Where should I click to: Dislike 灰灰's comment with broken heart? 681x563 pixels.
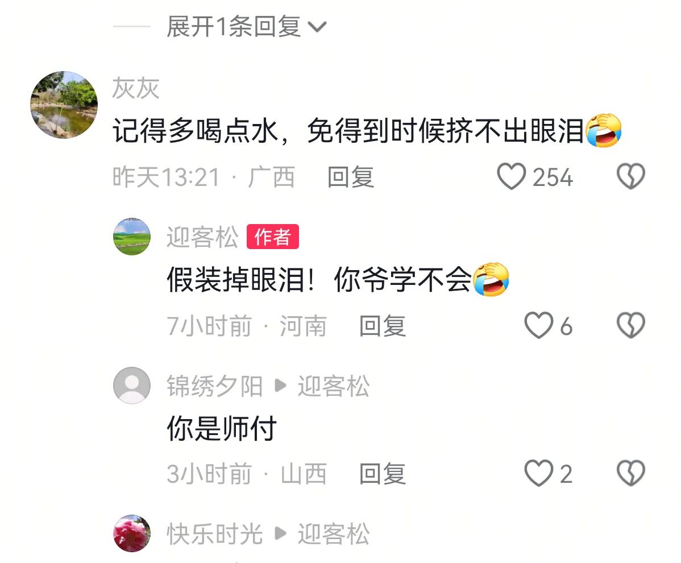tap(630, 176)
